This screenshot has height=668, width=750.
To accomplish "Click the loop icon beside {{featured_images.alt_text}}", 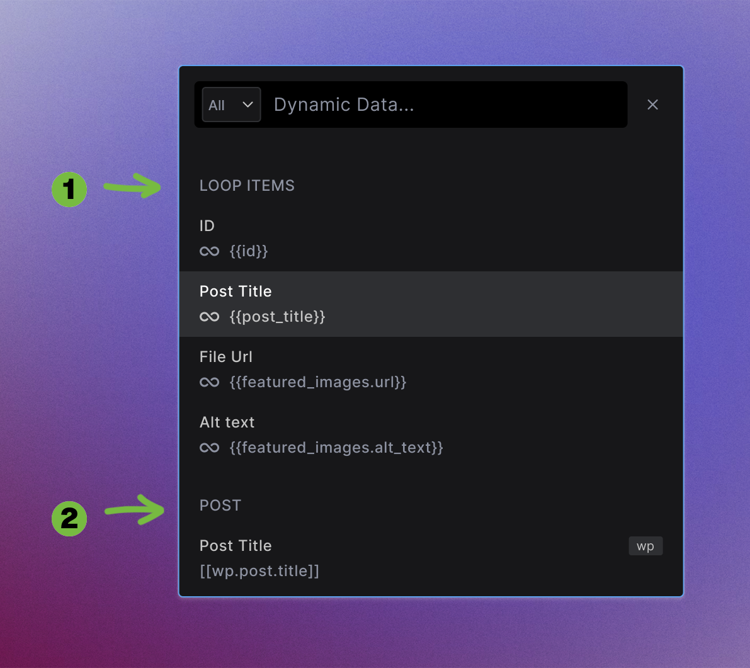I will (x=209, y=448).
